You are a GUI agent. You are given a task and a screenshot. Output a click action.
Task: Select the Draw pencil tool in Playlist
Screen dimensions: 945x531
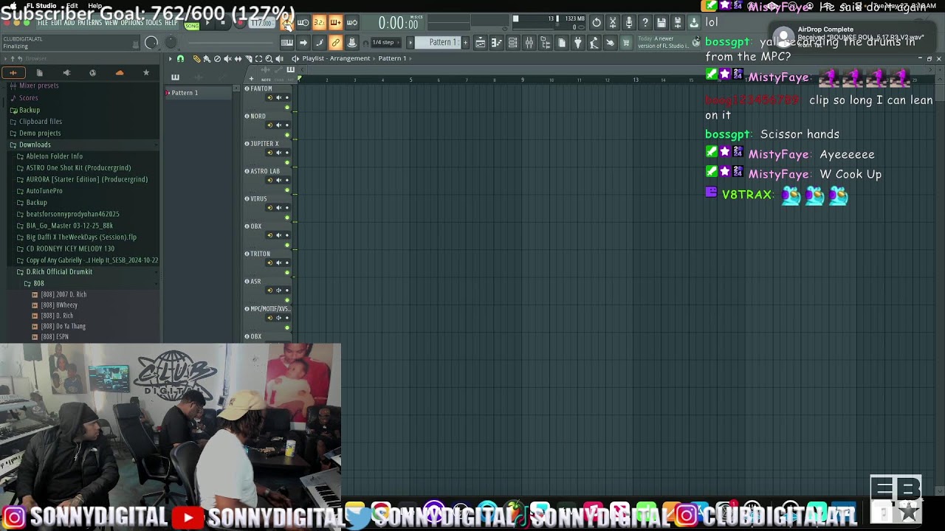coord(197,58)
